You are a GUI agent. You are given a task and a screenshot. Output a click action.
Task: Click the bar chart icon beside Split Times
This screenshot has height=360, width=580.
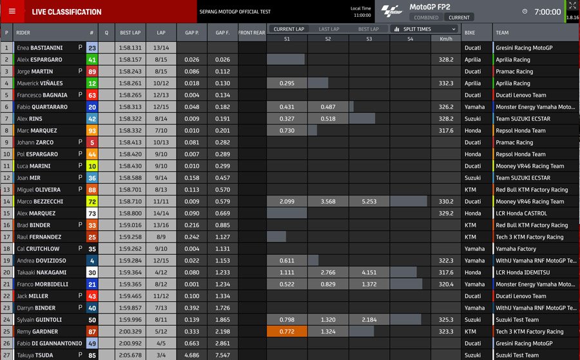[396, 29]
